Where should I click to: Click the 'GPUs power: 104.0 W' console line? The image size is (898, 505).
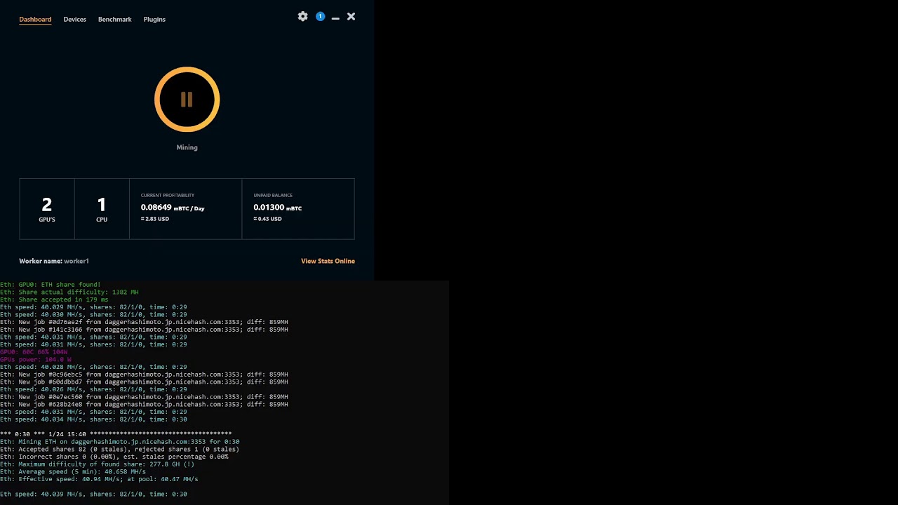coord(36,359)
